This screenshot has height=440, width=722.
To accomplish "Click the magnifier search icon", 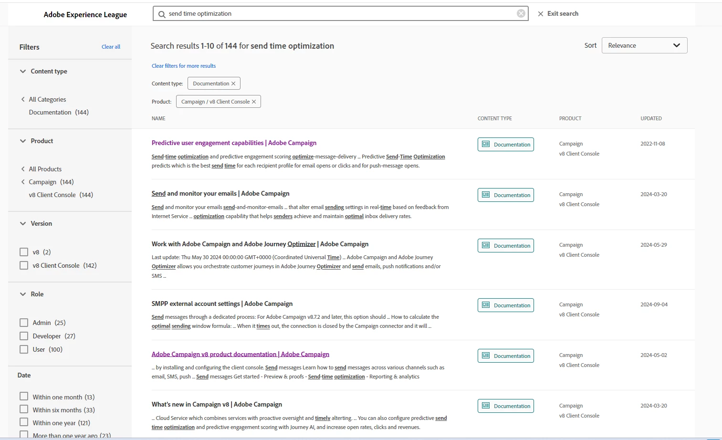I will pyautogui.click(x=162, y=14).
